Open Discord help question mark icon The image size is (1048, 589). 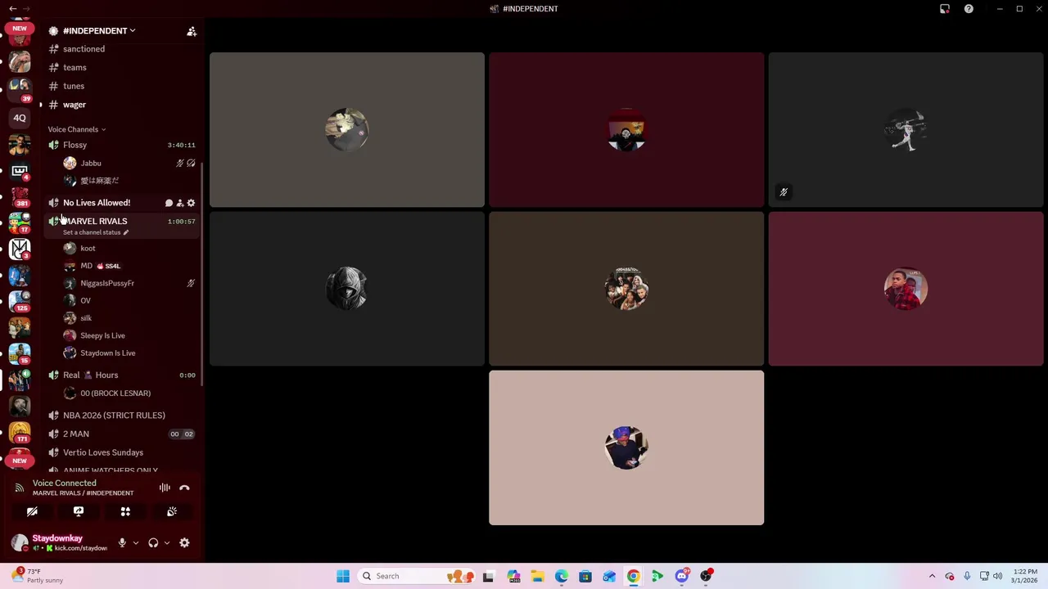click(x=969, y=9)
